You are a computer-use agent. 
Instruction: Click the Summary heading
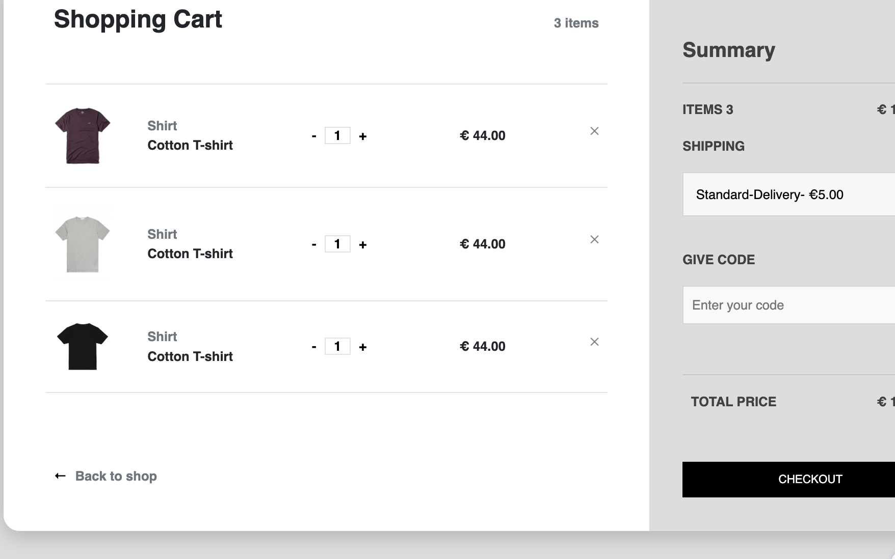pos(729,50)
